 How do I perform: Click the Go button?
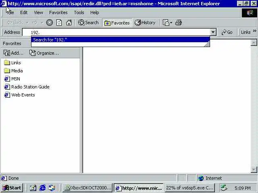point(227,32)
